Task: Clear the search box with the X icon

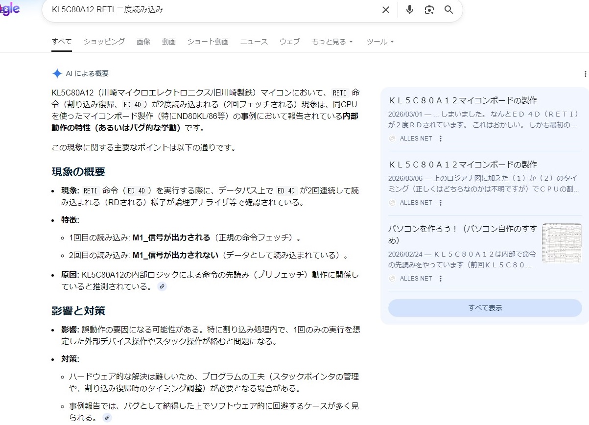Action: [386, 10]
